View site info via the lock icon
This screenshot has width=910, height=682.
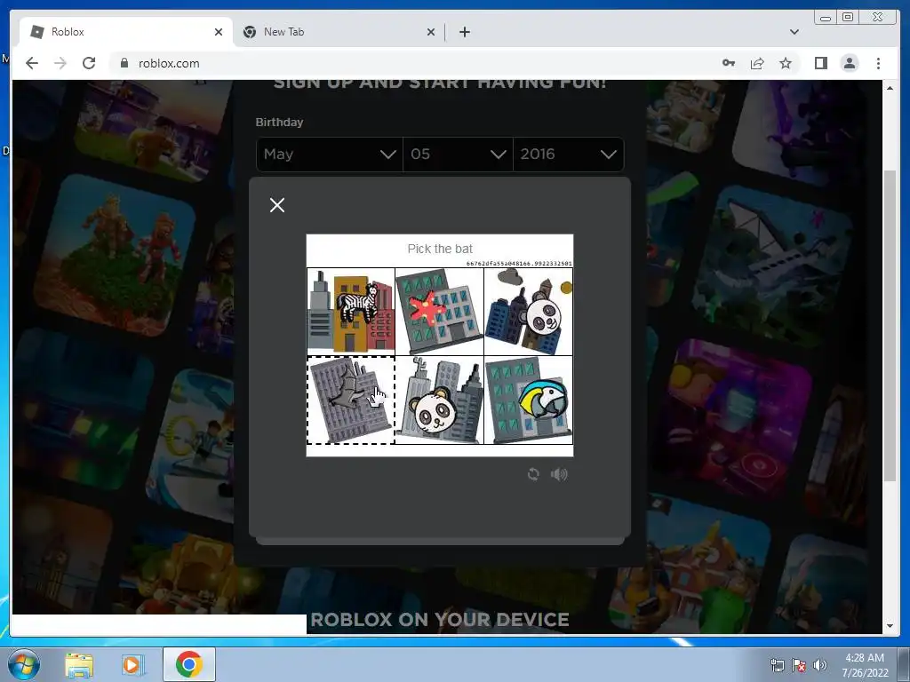[124, 63]
